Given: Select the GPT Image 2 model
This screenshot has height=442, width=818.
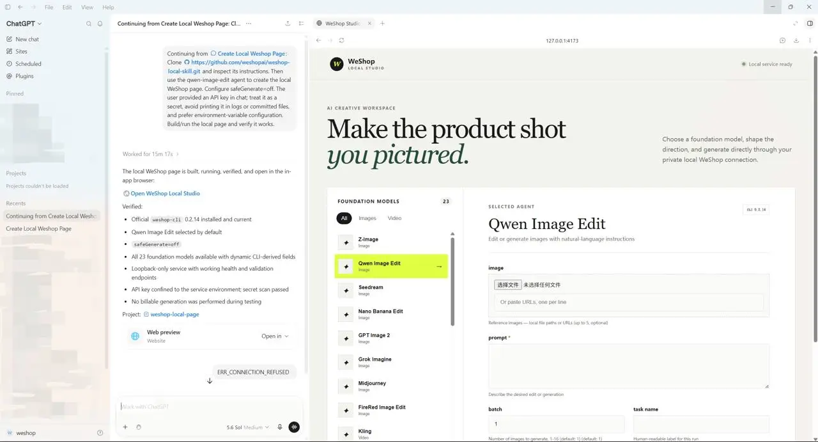Looking at the screenshot, I should tap(391, 338).
